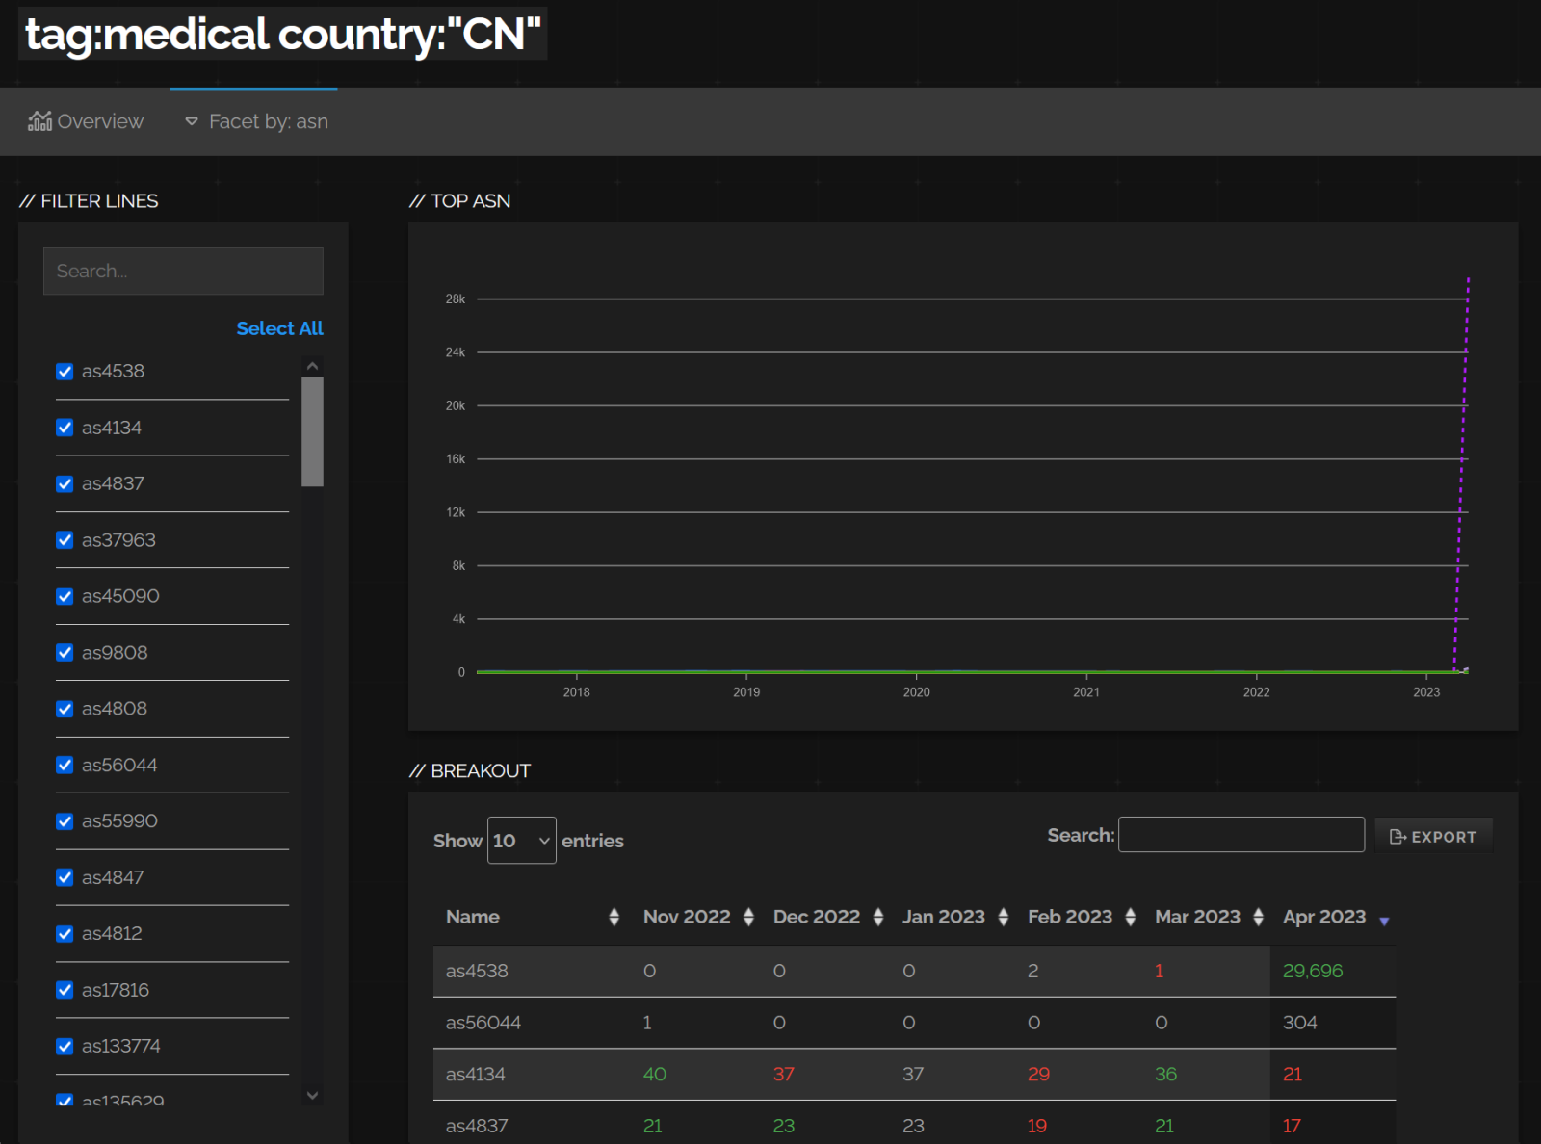Select the as4538 table row name
This screenshot has height=1144, width=1541.
tap(477, 971)
